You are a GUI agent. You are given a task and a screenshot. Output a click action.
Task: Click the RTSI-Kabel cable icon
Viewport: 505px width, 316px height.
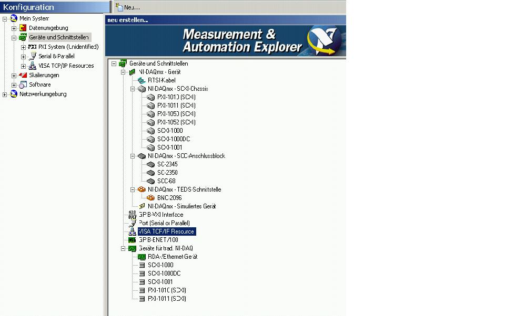[142, 80]
